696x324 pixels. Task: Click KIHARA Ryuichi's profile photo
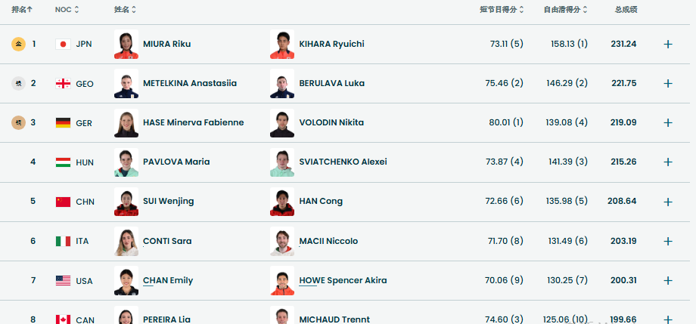[282, 44]
